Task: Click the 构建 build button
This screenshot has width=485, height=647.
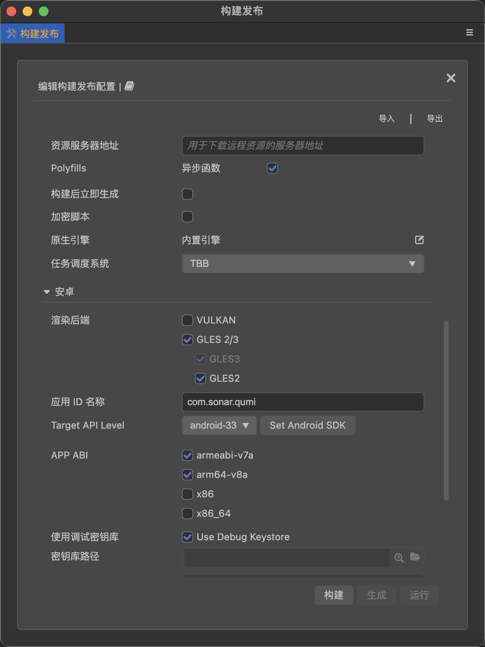Action: (333, 595)
